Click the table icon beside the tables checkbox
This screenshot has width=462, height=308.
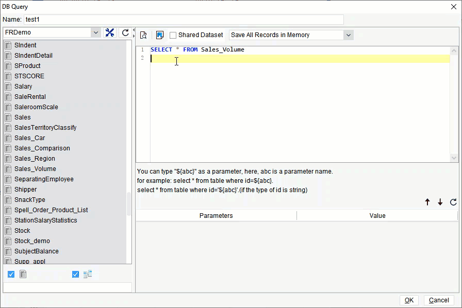(x=23, y=274)
